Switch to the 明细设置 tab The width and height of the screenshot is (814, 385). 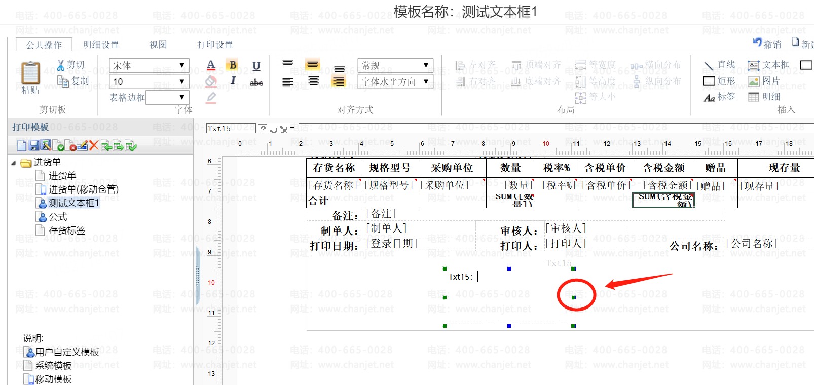[101, 45]
